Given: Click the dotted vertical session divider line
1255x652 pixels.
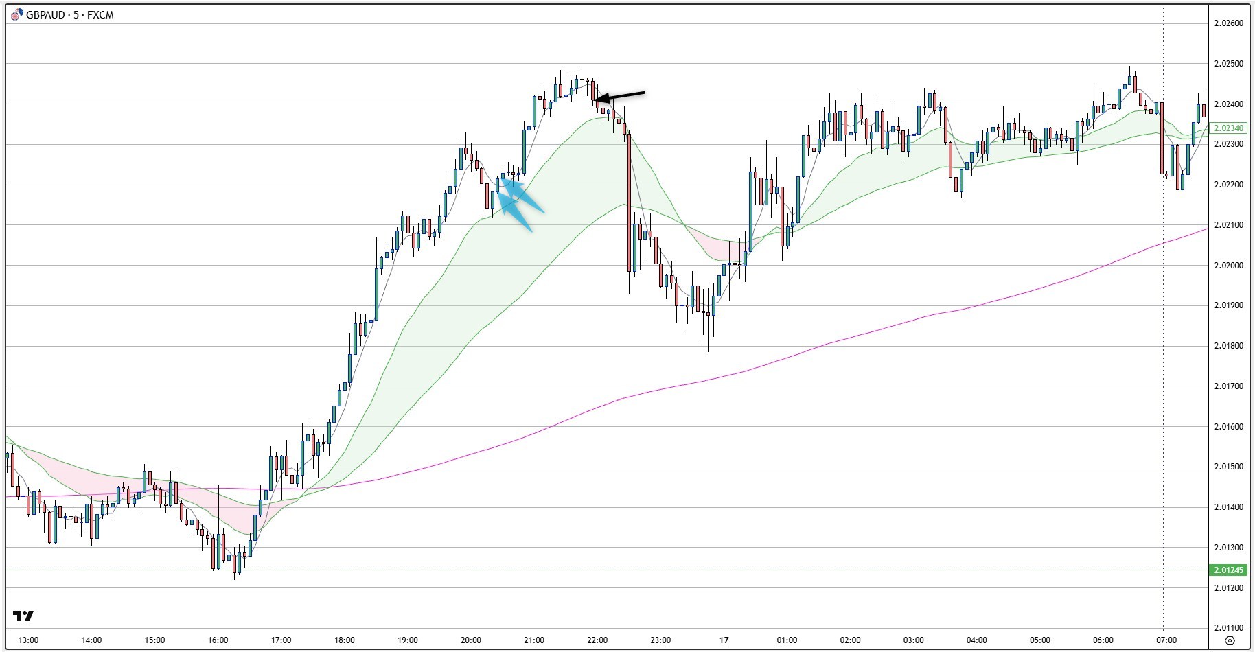Looking at the screenshot, I should pos(1163,343).
